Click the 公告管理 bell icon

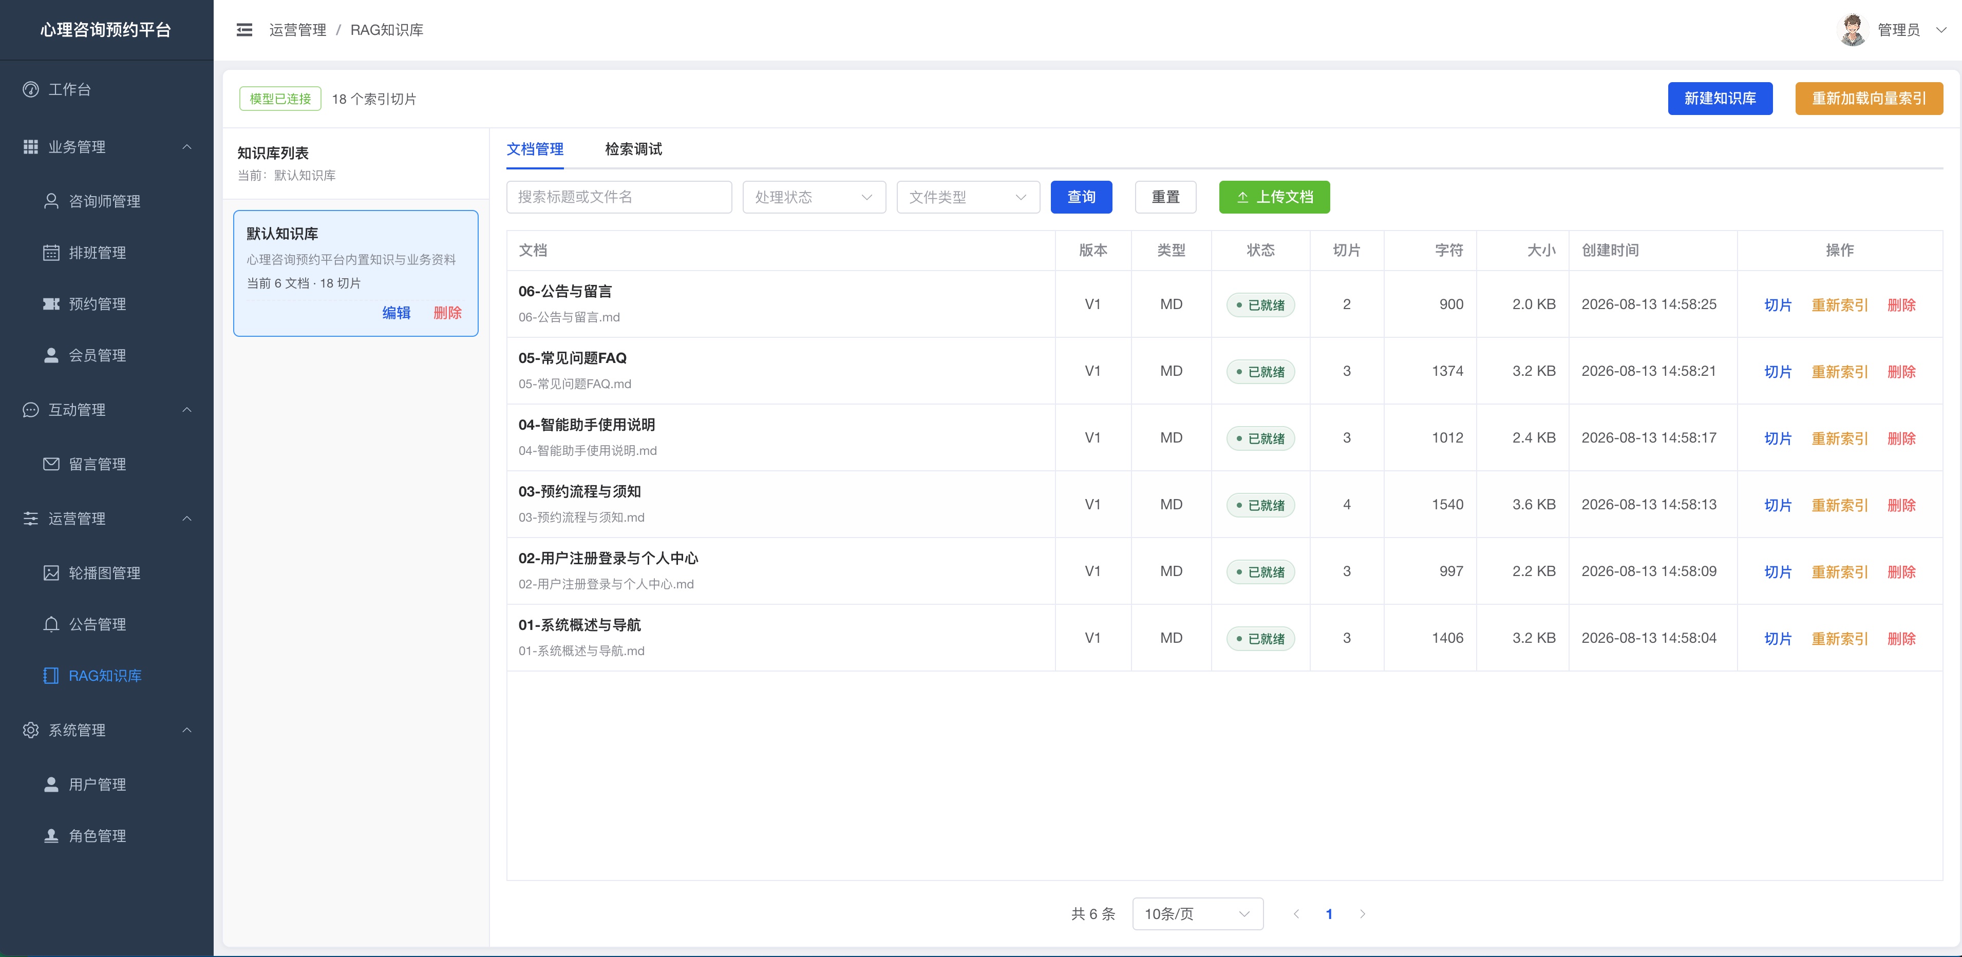click(x=51, y=624)
